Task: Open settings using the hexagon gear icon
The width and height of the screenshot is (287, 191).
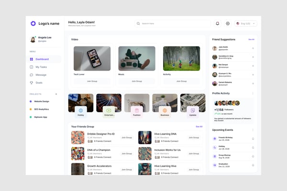Action: coord(228,23)
